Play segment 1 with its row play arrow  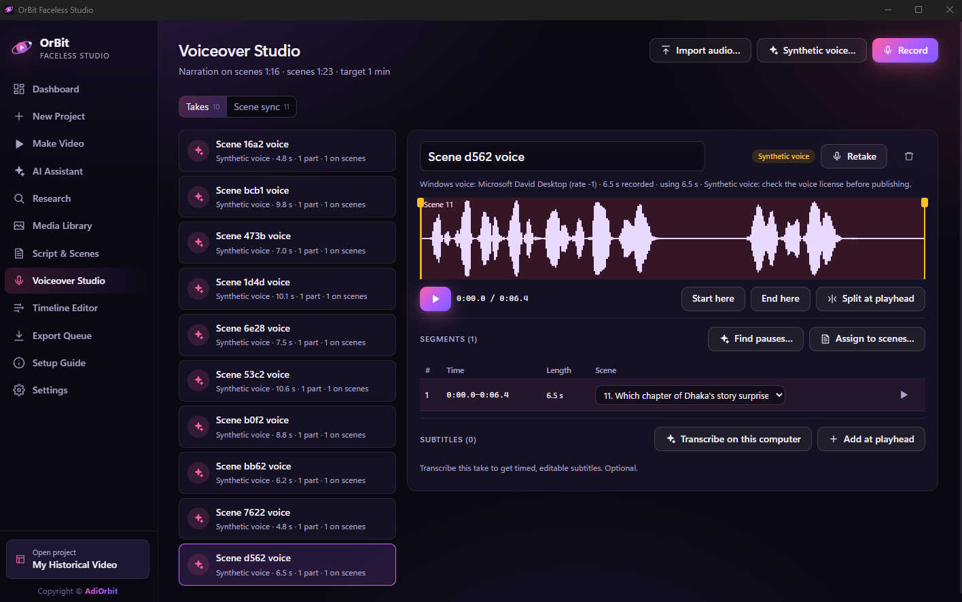904,395
